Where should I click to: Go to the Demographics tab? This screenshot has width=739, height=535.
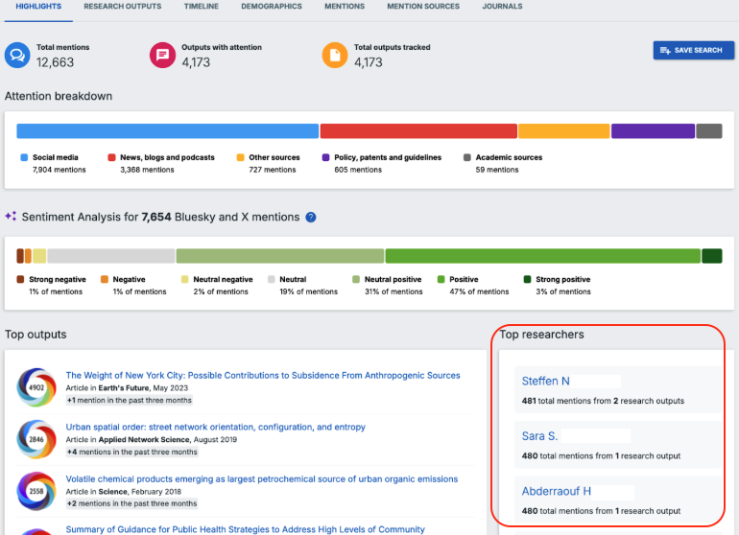(x=272, y=7)
